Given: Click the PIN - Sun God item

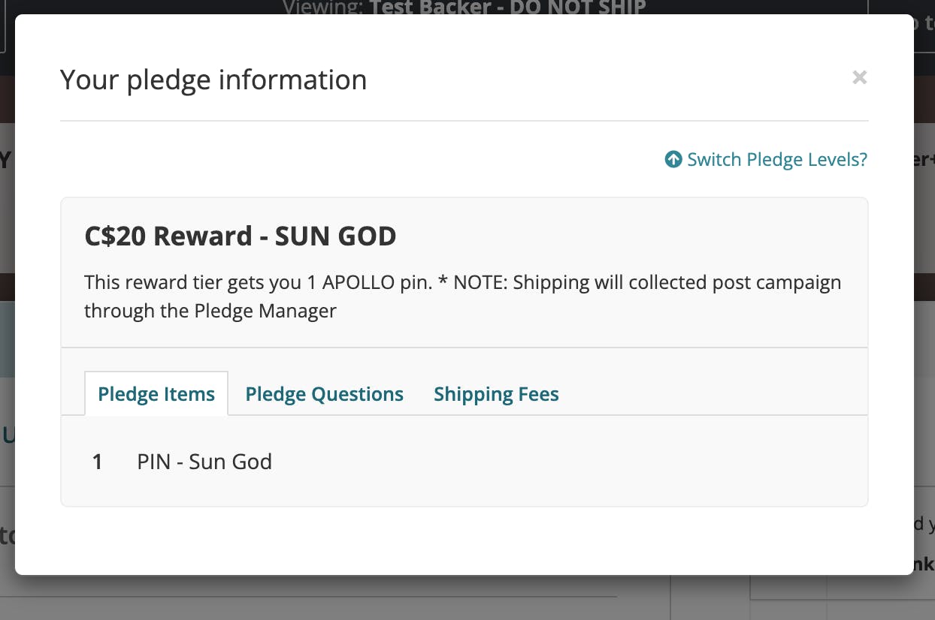Looking at the screenshot, I should point(204,461).
